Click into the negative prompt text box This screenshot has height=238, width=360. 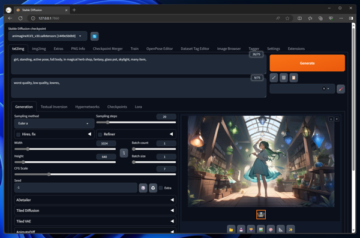click(x=139, y=88)
